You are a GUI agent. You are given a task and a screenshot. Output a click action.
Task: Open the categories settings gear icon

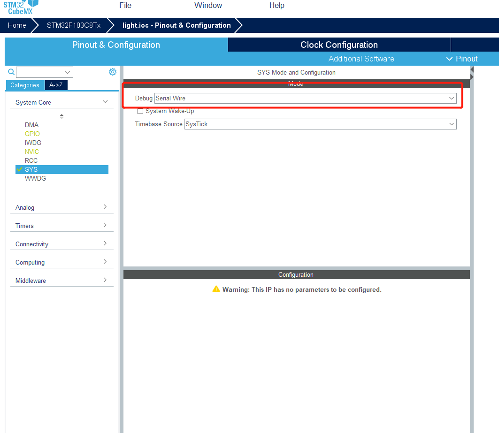[112, 72]
